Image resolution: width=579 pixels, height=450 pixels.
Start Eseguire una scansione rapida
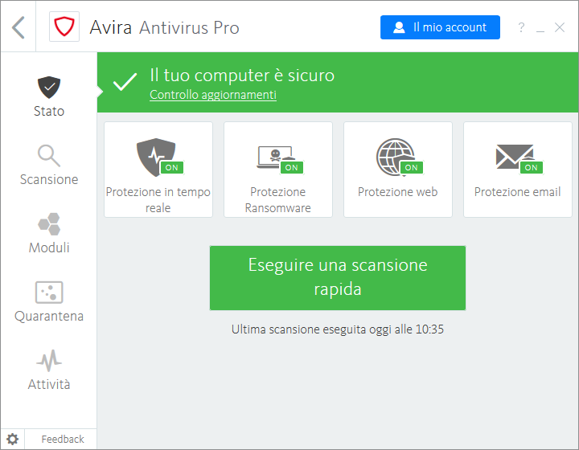(338, 277)
